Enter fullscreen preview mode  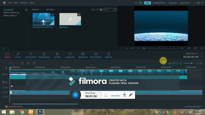[x=201, y=48]
